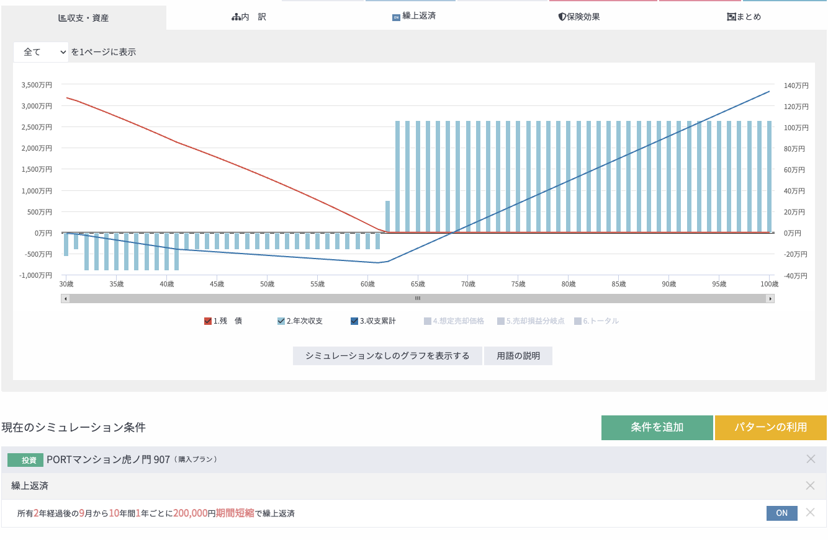Viewport: 828px width, 540px height.
Task: Toggle the 2.年次収支 legend checkbox
Action: [281, 321]
